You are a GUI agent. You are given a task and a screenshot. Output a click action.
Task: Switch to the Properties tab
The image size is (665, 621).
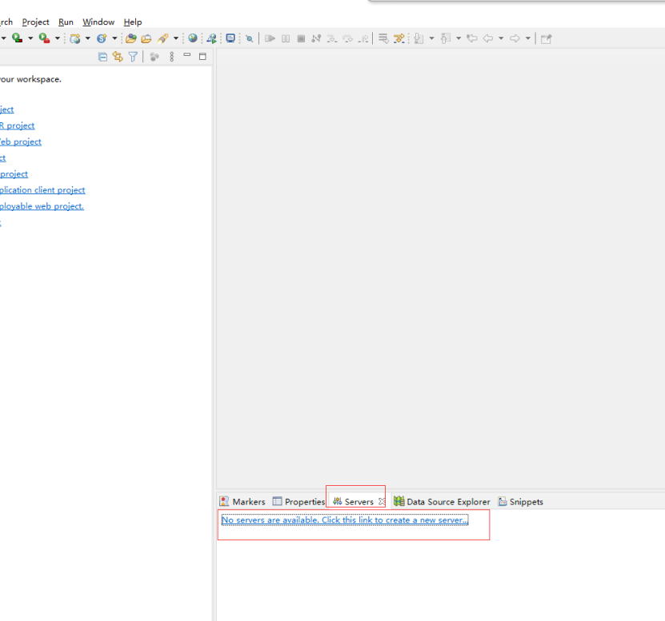pos(299,502)
